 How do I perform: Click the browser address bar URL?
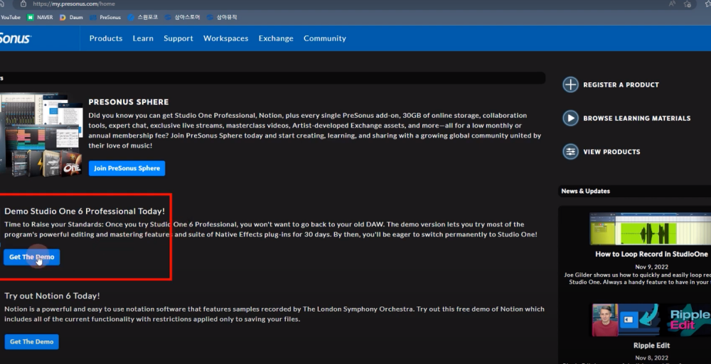pyautogui.click(x=74, y=4)
